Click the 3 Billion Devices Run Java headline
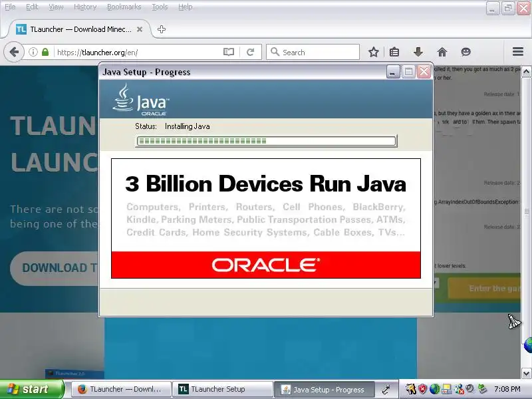This screenshot has width=532, height=399. [265, 184]
